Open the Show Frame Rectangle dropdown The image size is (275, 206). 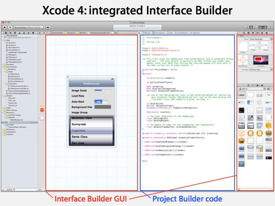[261, 39]
